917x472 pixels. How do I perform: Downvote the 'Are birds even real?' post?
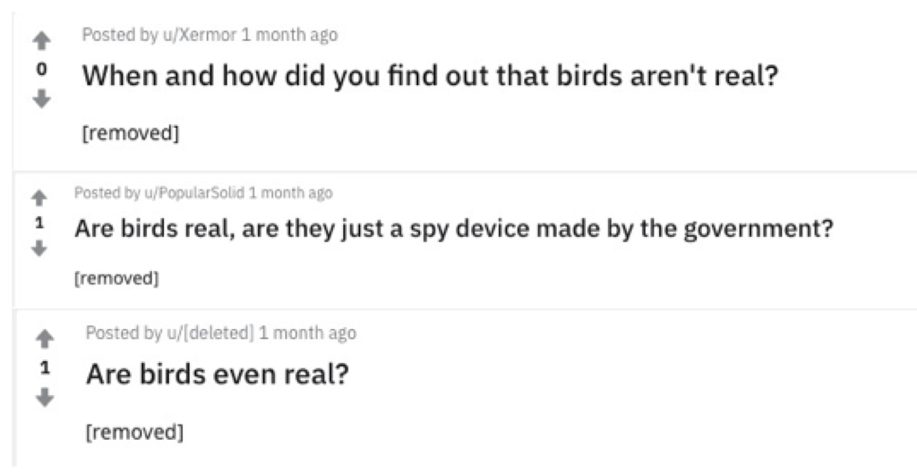click(x=42, y=397)
